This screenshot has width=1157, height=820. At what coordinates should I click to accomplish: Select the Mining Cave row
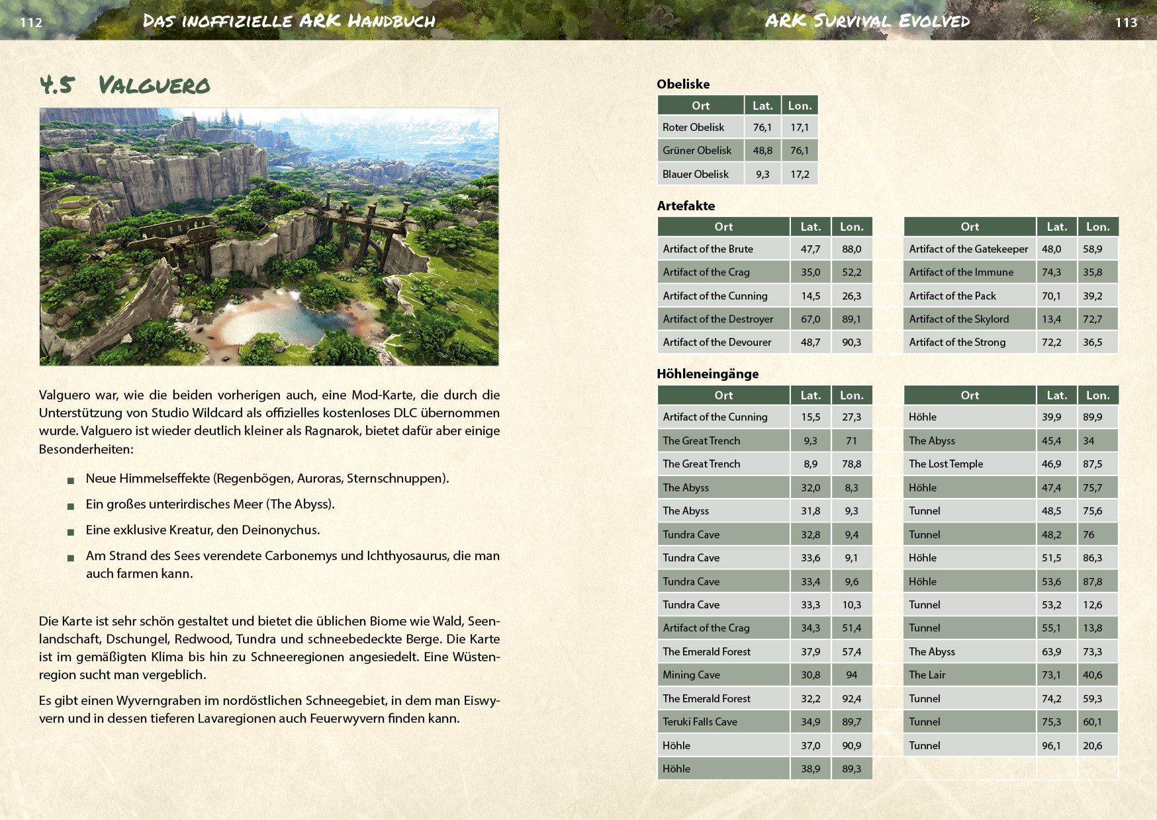(x=764, y=675)
